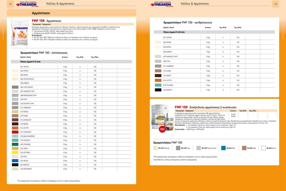Pick the pink swatch for 323 ΡΟΖ
The height and width of the screenshot is (191, 286).
(15, 156)
